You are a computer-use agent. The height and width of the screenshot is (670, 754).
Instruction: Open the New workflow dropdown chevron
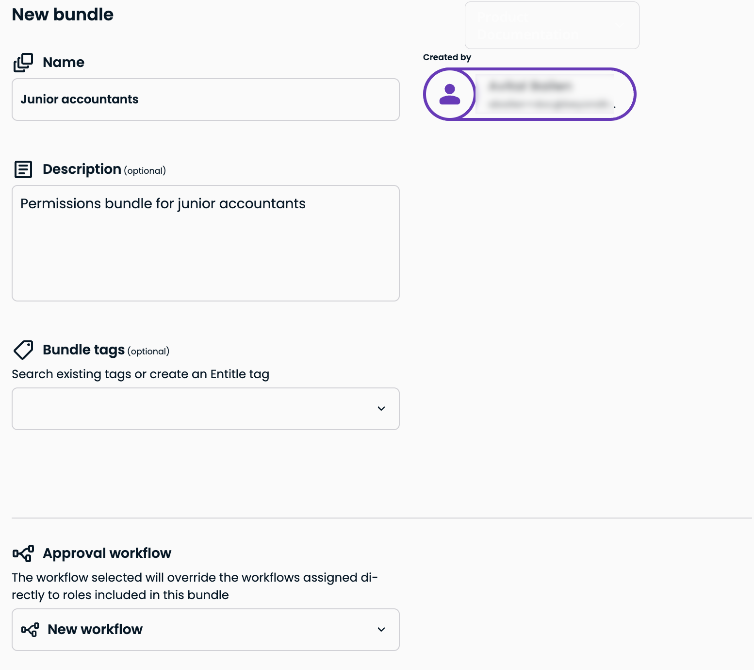pyautogui.click(x=381, y=630)
